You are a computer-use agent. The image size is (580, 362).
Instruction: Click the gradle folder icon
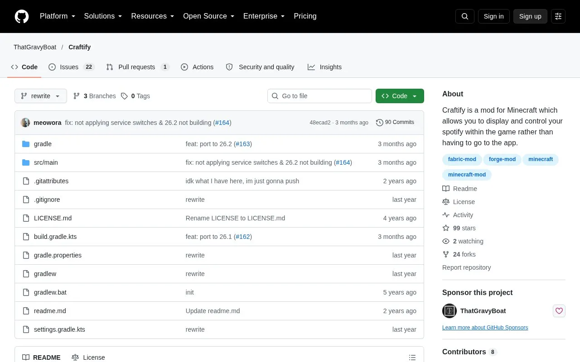click(26, 144)
